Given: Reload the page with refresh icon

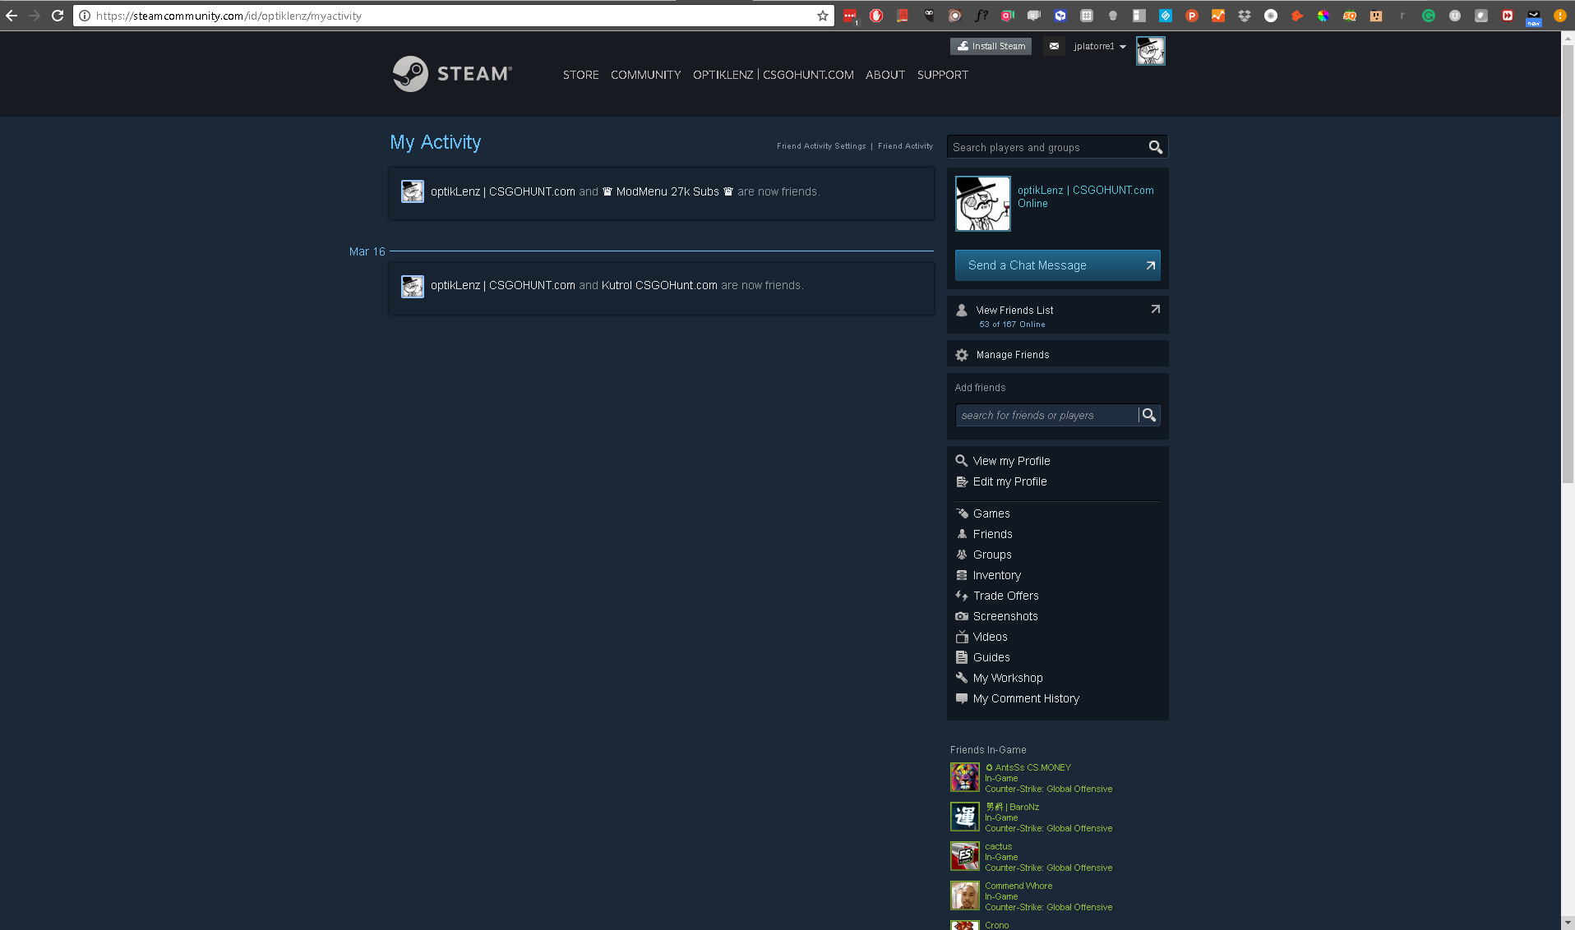Looking at the screenshot, I should click(58, 16).
